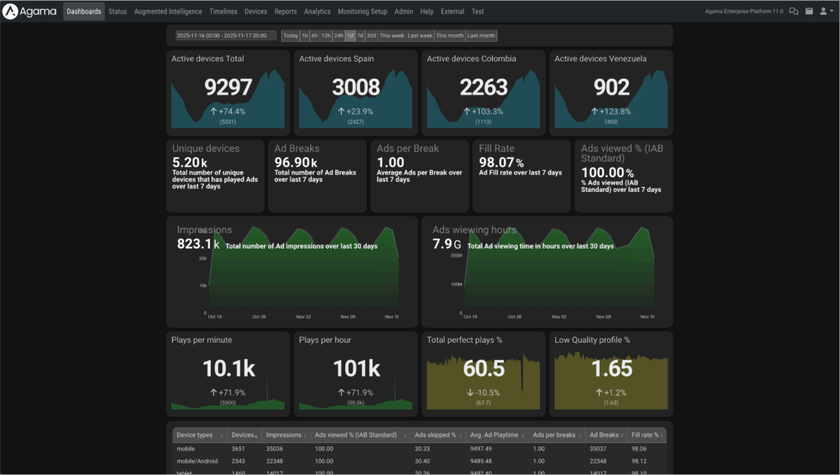Select the 1h time range
This screenshot has width=840, height=475.
point(305,36)
